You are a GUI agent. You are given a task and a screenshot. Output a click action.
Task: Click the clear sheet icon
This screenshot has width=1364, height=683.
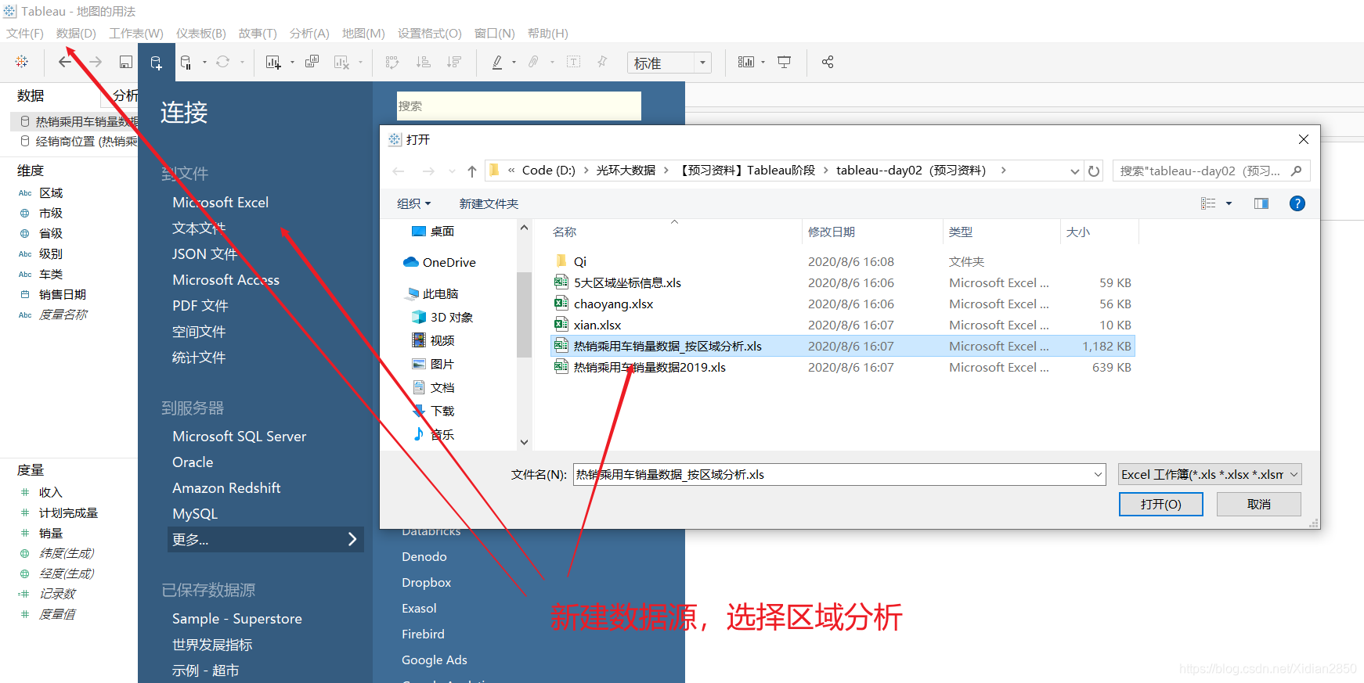[341, 62]
